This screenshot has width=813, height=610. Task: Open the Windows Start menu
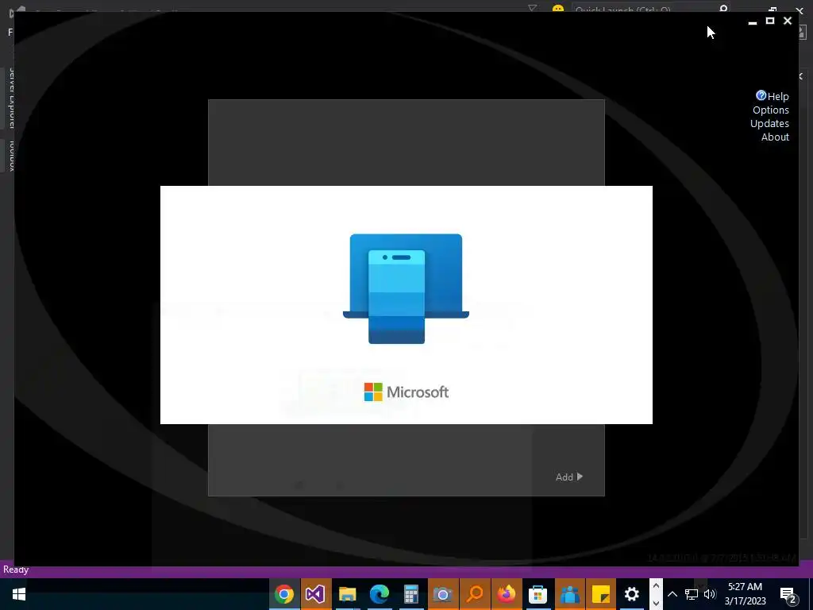point(19,594)
